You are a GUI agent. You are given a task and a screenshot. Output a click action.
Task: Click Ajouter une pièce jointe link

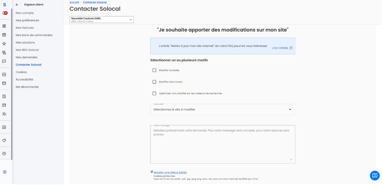click(x=170, y=172)
